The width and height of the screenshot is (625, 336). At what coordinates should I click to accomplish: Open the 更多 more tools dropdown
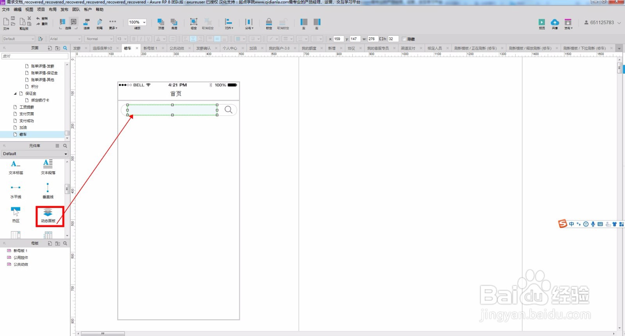[x=113, y=23]
